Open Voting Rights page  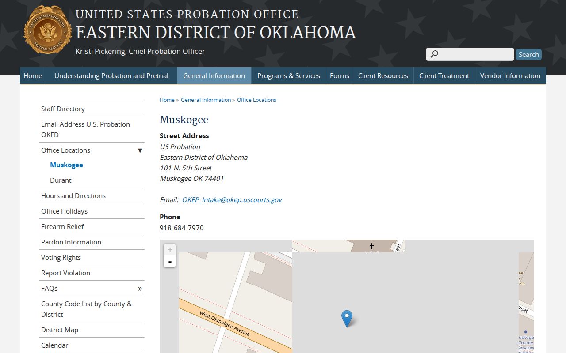click(x=92, y=257)
